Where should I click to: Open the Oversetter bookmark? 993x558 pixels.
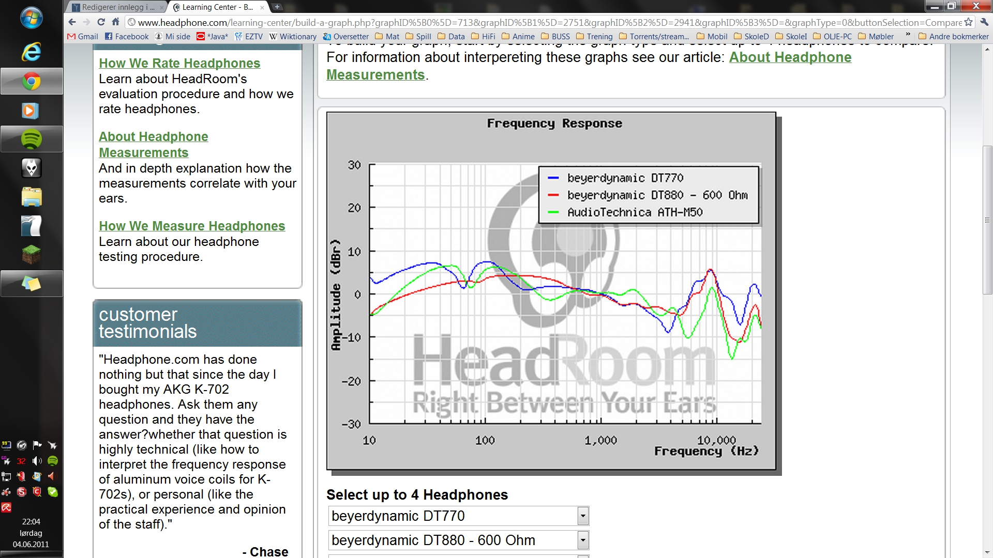point(345,36)
